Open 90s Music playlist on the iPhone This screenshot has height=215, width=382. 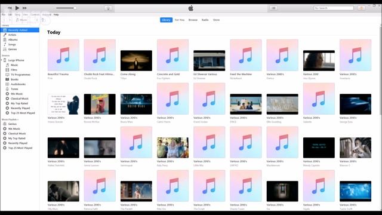(x=20, y=94)
